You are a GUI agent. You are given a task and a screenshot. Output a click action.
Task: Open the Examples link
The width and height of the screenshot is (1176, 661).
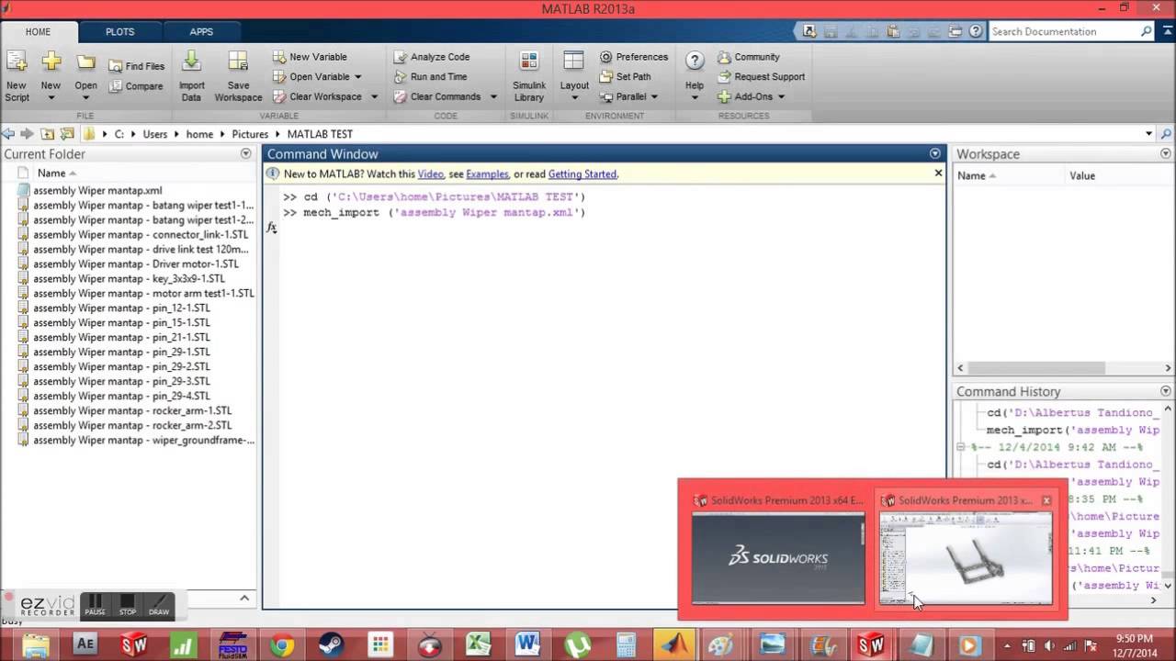tap(487, 174)
